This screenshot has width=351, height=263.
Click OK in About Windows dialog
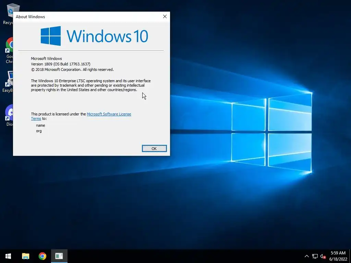154,149
